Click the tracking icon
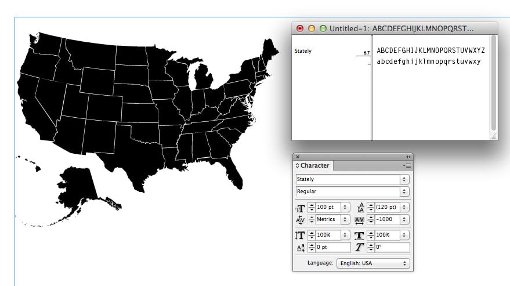This screenshot has height=286, width=510. (359, 220)
